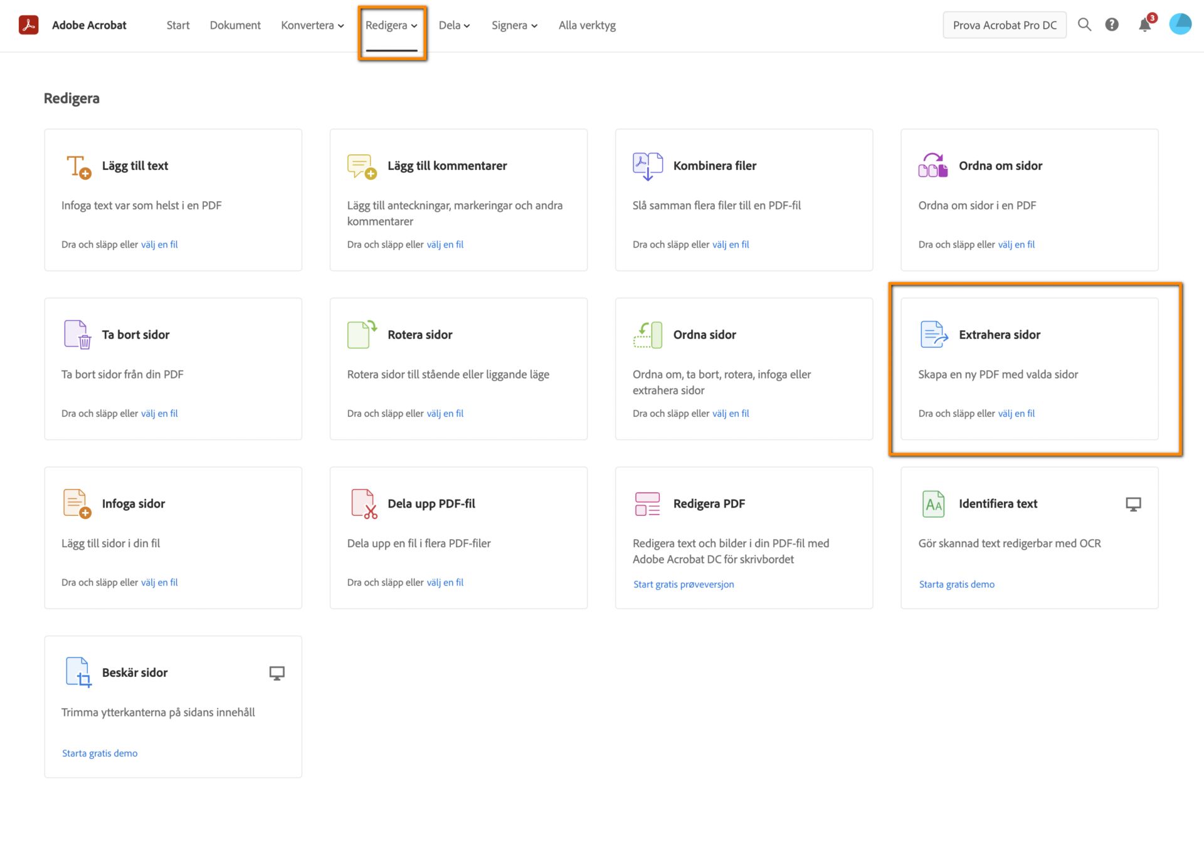This screenshot has height=843, width=1204.
Task: Go to Alla verktyg tab
Action: pyautogui.click(x=587, y=26)
